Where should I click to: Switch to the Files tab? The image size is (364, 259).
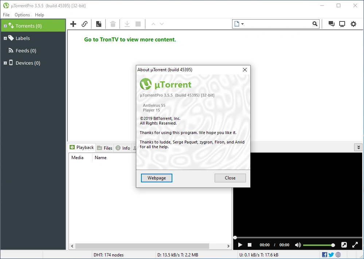click(105, 148)
